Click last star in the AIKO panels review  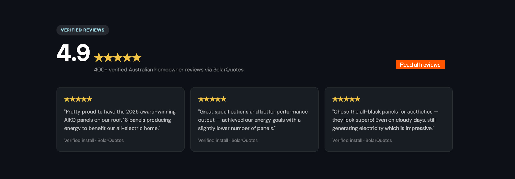(x=90, y=99)
